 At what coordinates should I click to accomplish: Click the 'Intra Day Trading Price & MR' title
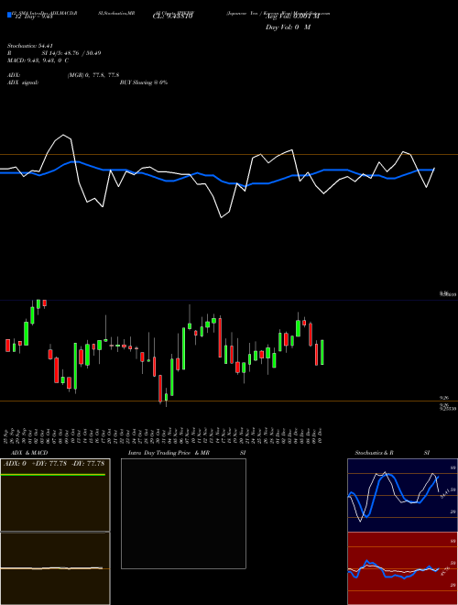click(169, 453)
